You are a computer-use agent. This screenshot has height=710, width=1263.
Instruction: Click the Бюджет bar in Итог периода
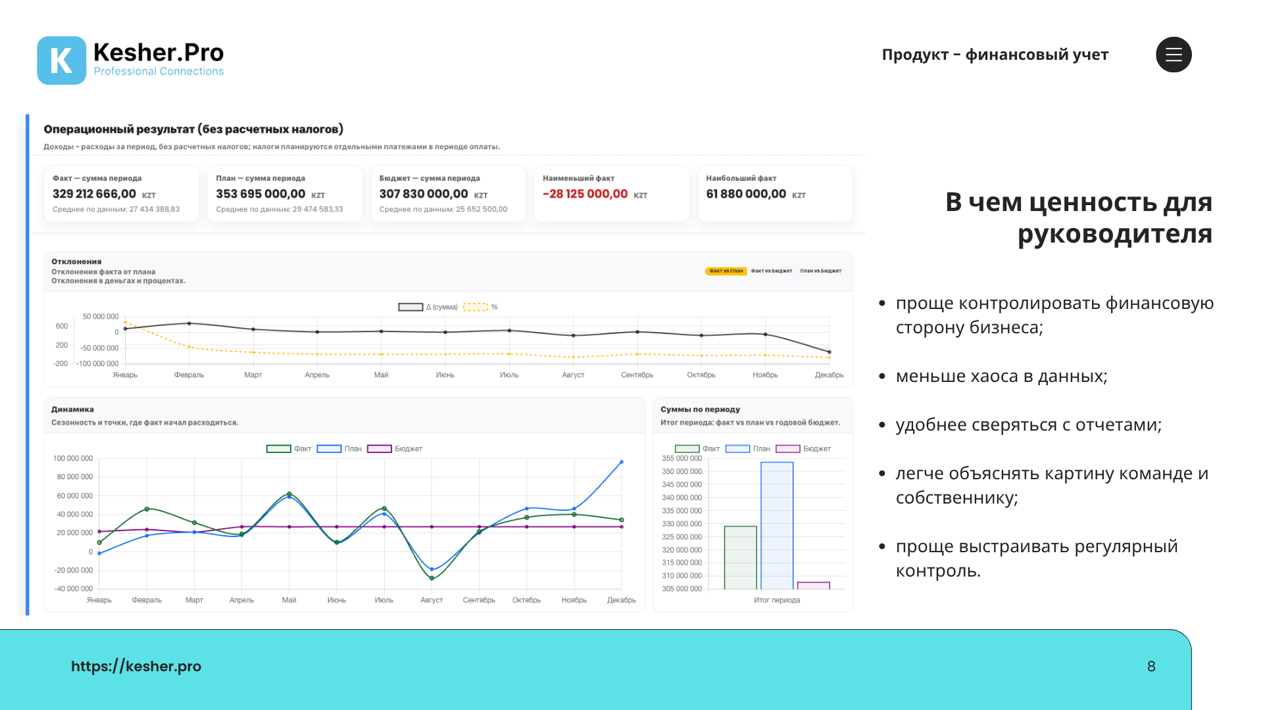coord(813,586)
